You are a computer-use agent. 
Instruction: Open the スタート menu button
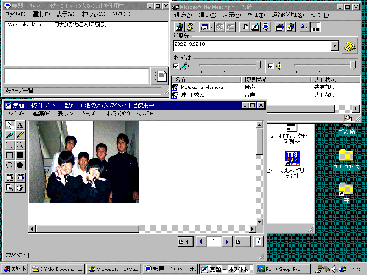click(14, 269)
